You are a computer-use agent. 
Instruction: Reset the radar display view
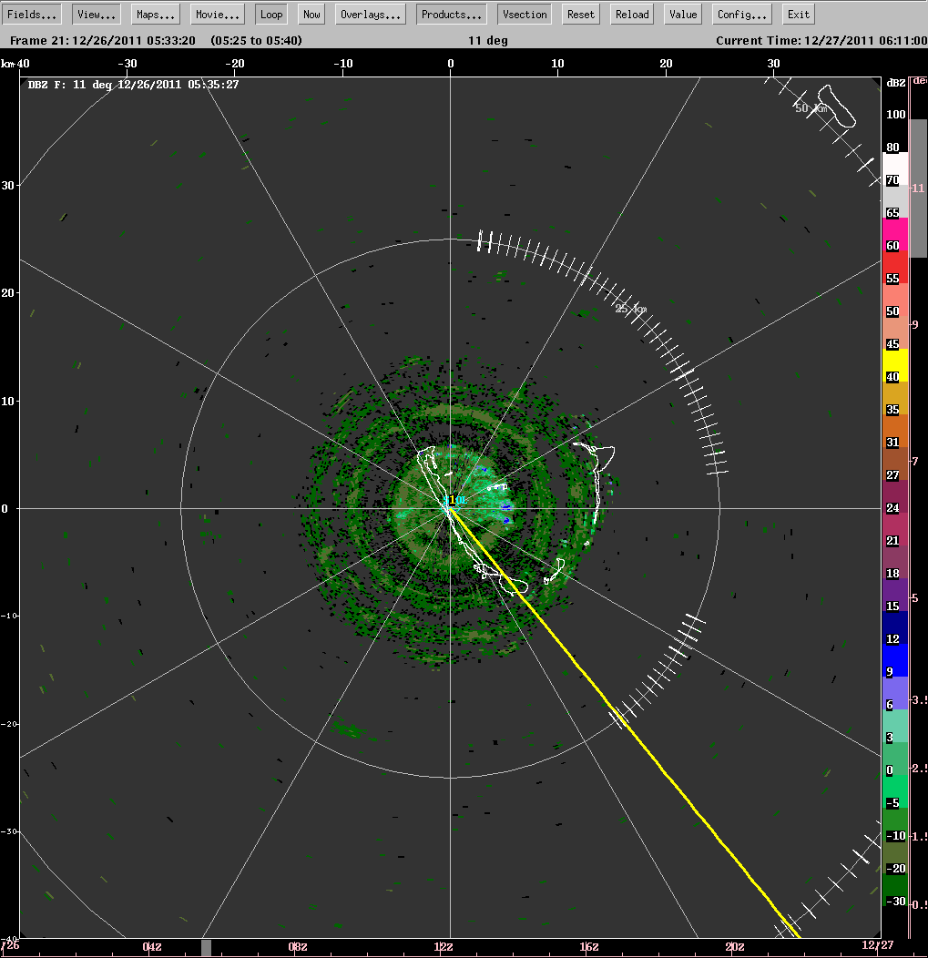580,14
